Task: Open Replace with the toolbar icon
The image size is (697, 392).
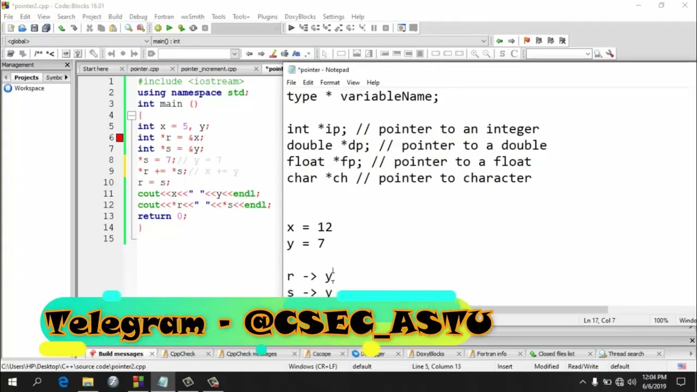Action: point(140,28)
